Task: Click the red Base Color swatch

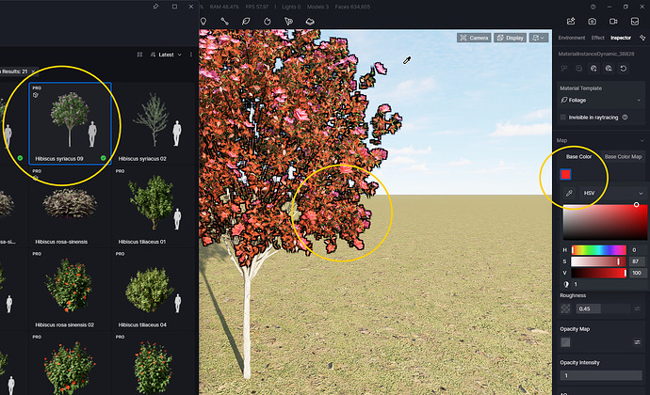Action: click(x=566, y=174)
